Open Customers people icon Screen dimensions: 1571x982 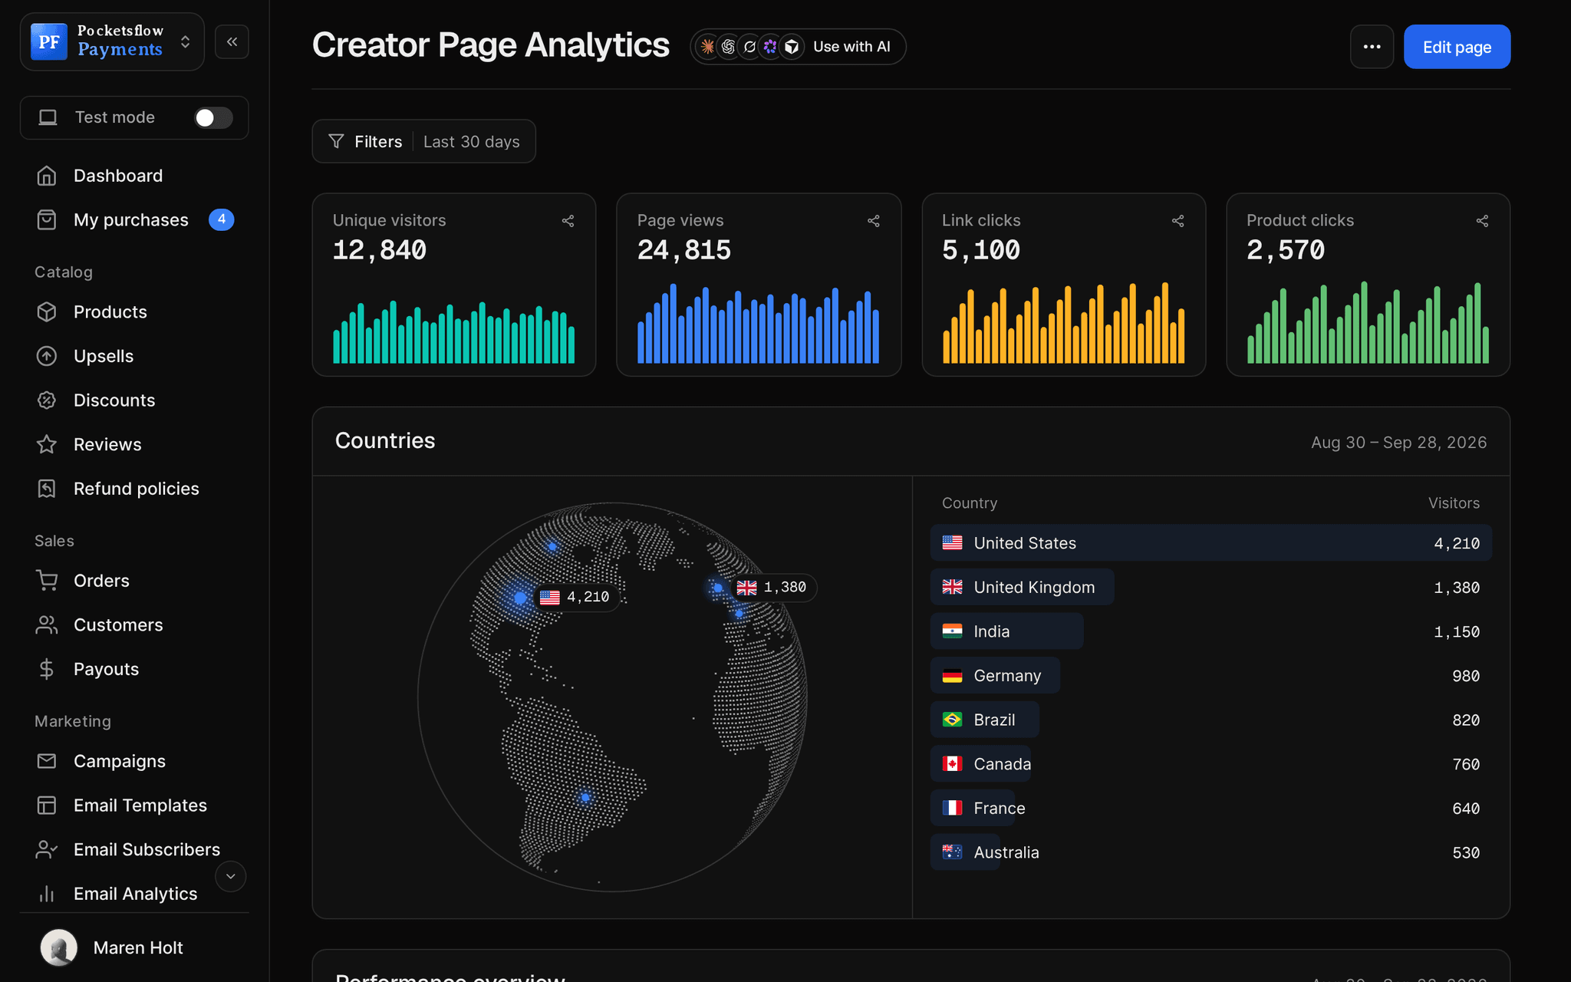[47, 625]
